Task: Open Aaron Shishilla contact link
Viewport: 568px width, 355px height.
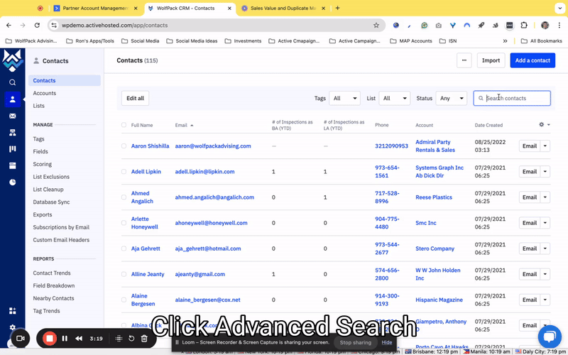Action: (x=150, y=146)
